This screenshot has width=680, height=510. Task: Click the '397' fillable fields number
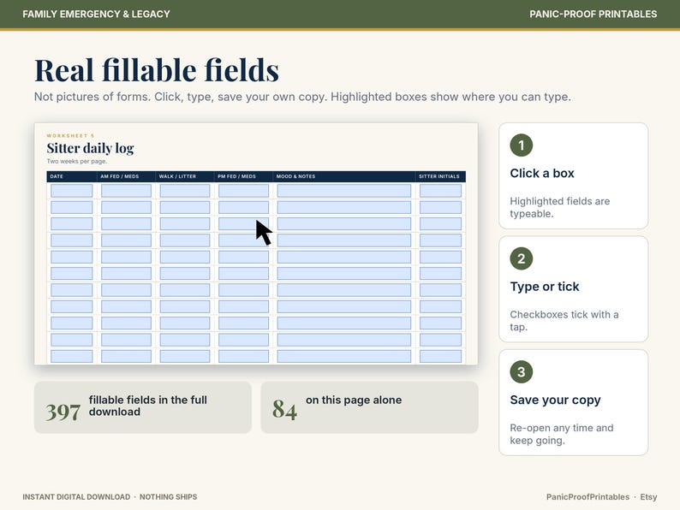pos(63,412)
